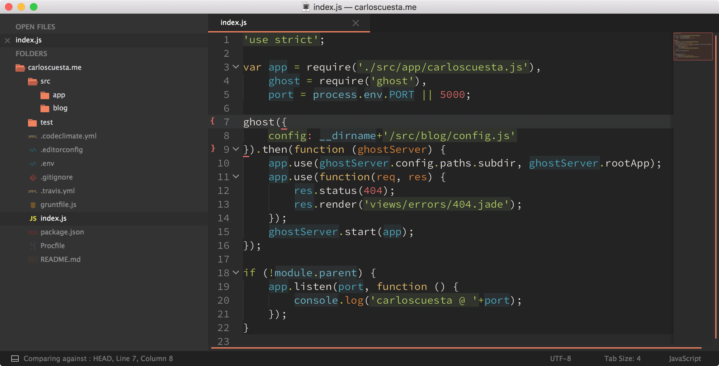Screen dimensions: 719x366
Task: Click console.log on line 20
Action: click(329, 301)
